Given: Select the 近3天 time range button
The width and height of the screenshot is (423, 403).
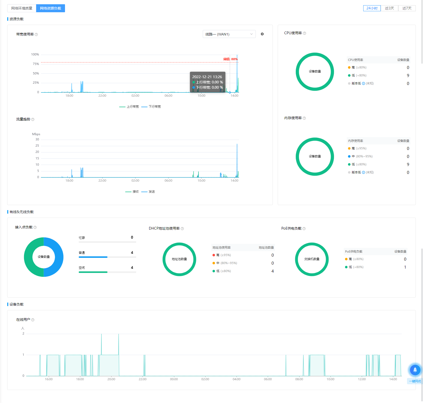Looking at the screenshot, I should pyautogui.click(x=389, y=8).
